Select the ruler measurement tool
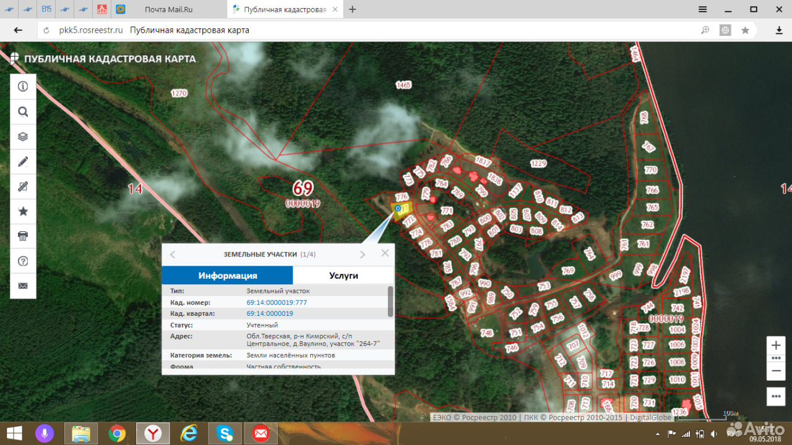Screen dimensions: 792x445 pyautogui.click(x=23, y=187)
